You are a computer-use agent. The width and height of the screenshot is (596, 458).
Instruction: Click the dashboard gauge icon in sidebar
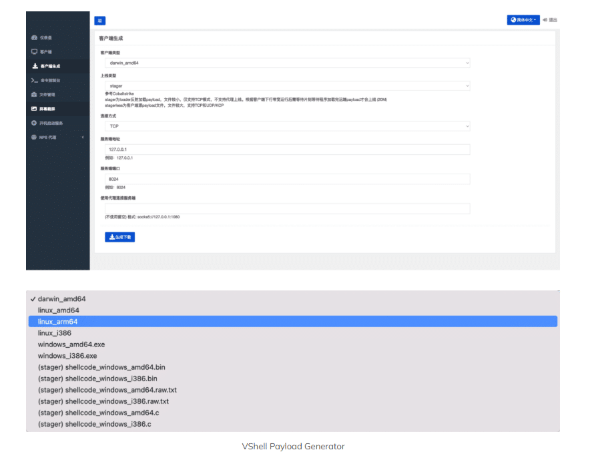coord(34,37)
